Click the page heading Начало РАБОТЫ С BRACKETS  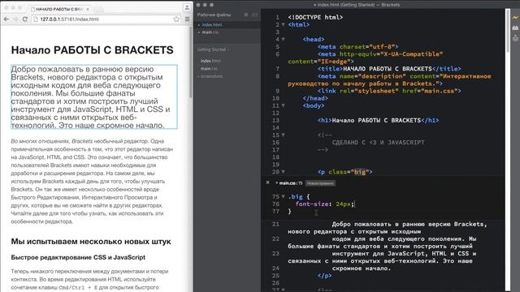pos(92,50)
